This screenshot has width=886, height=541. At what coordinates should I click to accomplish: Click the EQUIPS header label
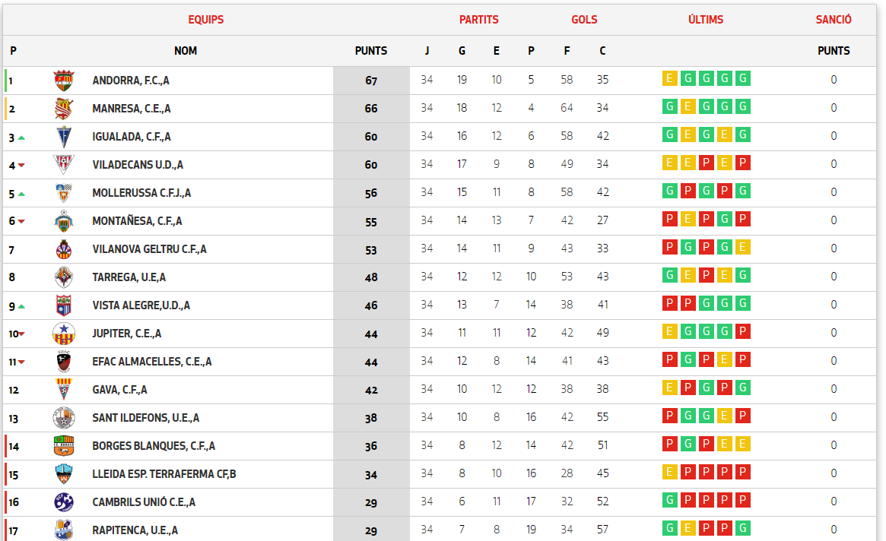[205, 20]
